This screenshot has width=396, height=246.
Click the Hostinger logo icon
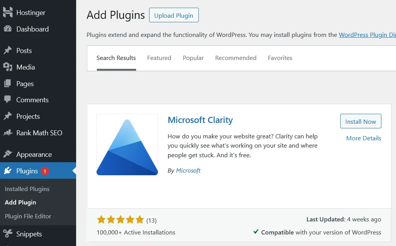(8, 12)
